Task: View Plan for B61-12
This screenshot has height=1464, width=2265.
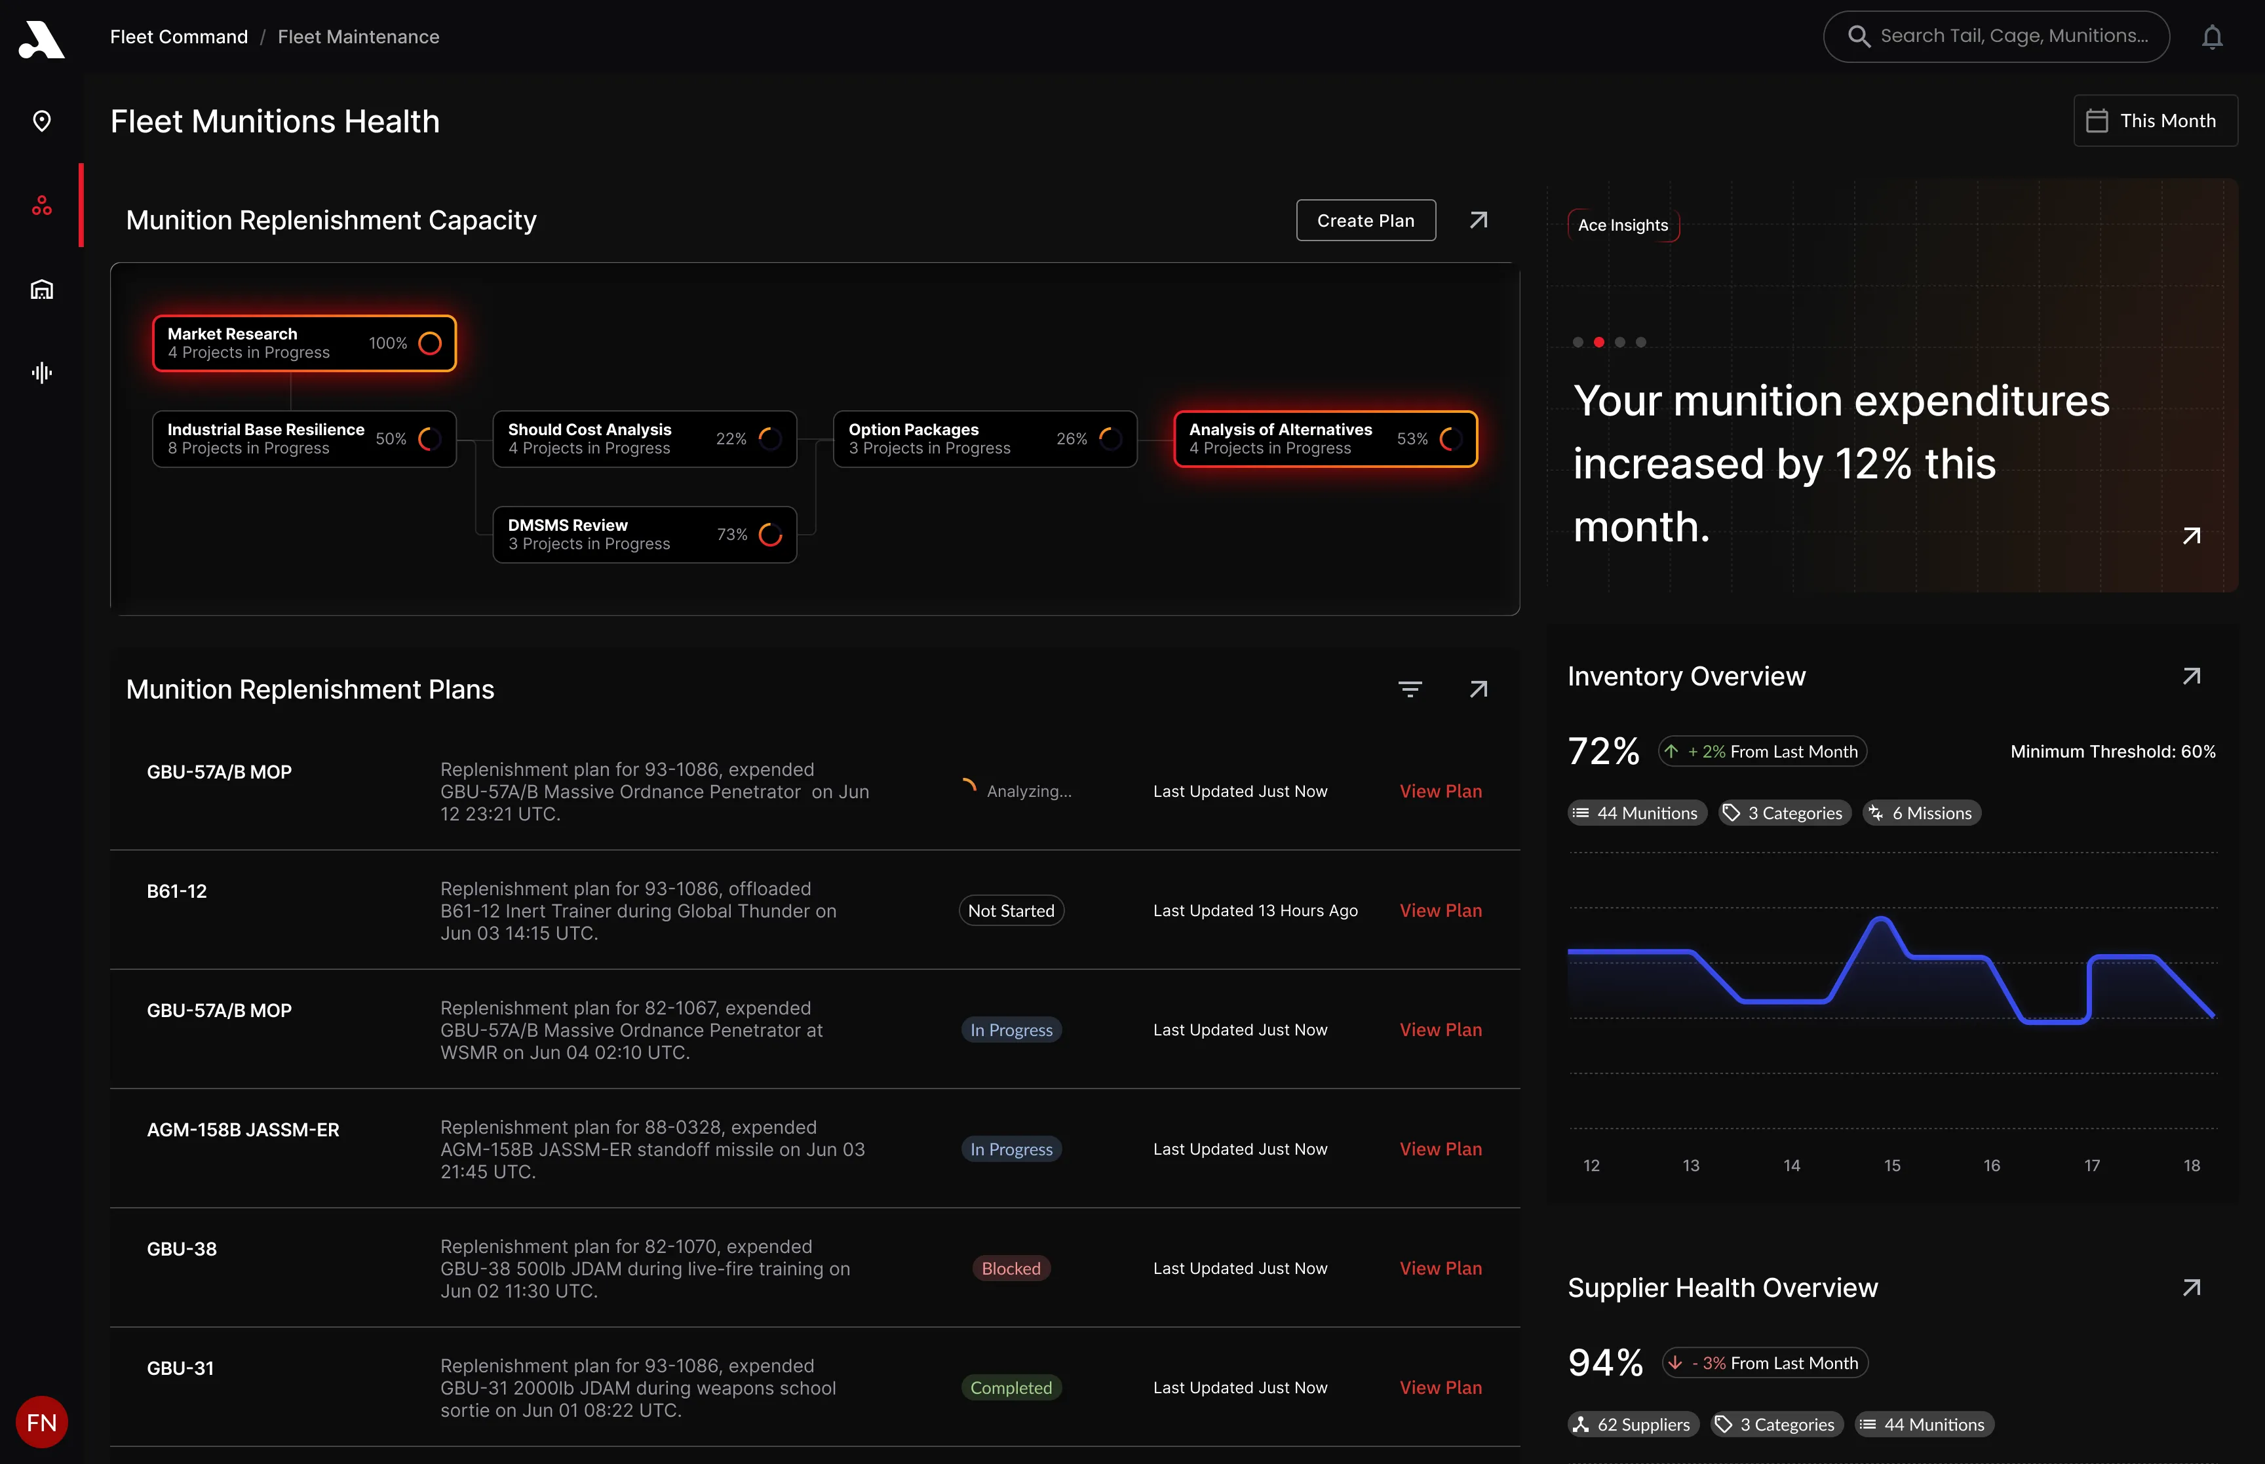Action: (x=1441, y=911)
